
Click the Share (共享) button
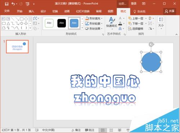coord(170,12)
